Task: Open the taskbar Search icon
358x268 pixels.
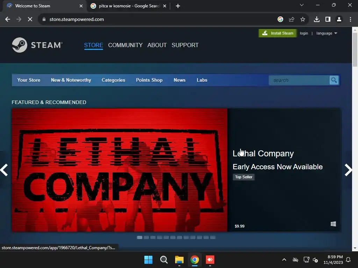Action: tap(164, 260)
